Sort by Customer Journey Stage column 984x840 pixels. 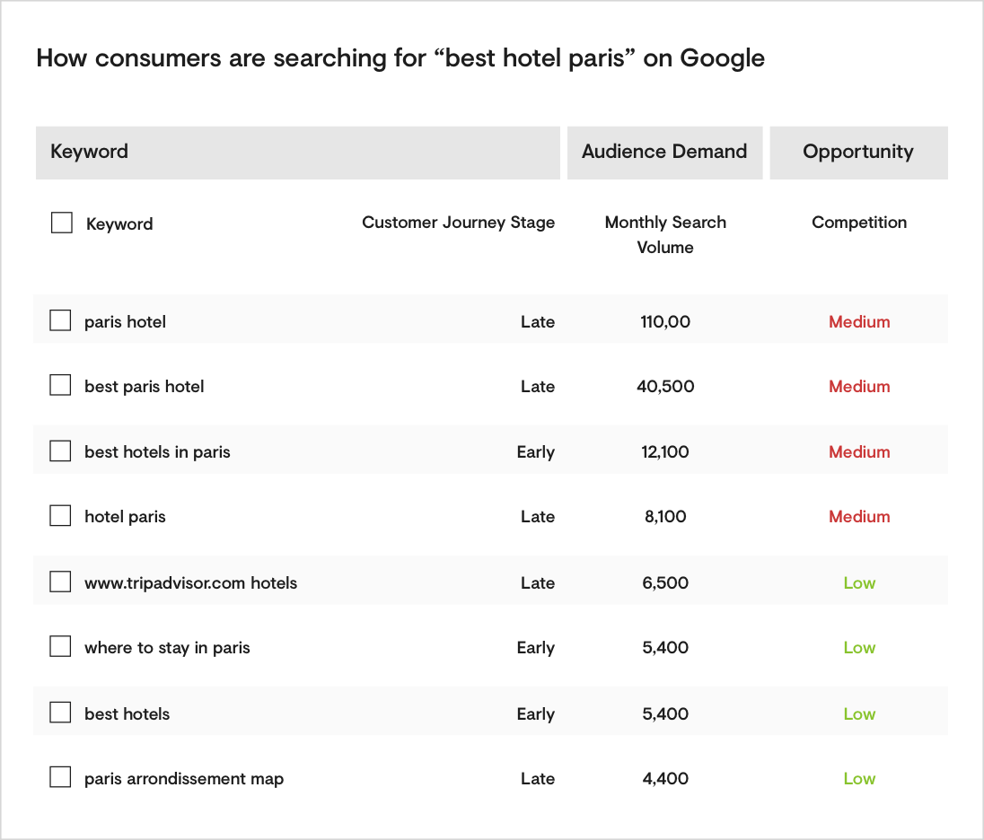click(458, 223)
